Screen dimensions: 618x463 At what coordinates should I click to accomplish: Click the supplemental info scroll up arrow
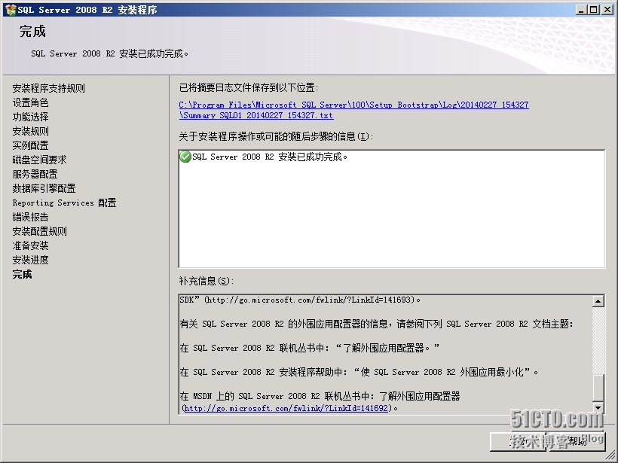click(598, 302)
